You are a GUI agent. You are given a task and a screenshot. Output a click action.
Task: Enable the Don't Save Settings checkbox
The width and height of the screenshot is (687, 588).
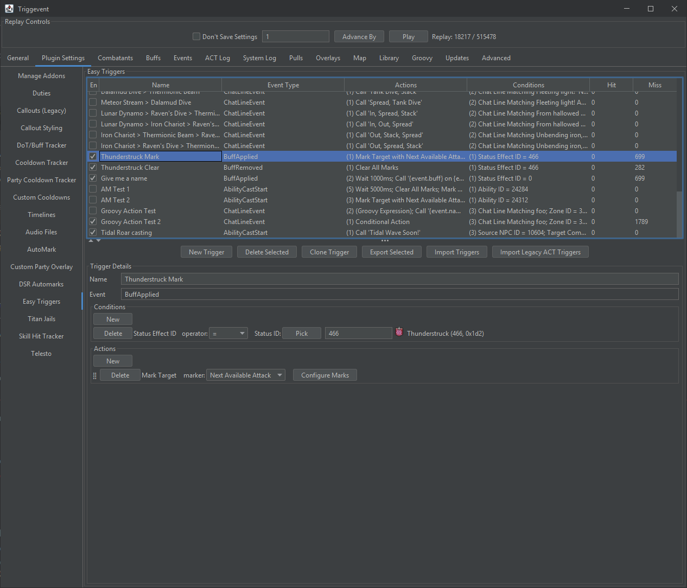196,36
